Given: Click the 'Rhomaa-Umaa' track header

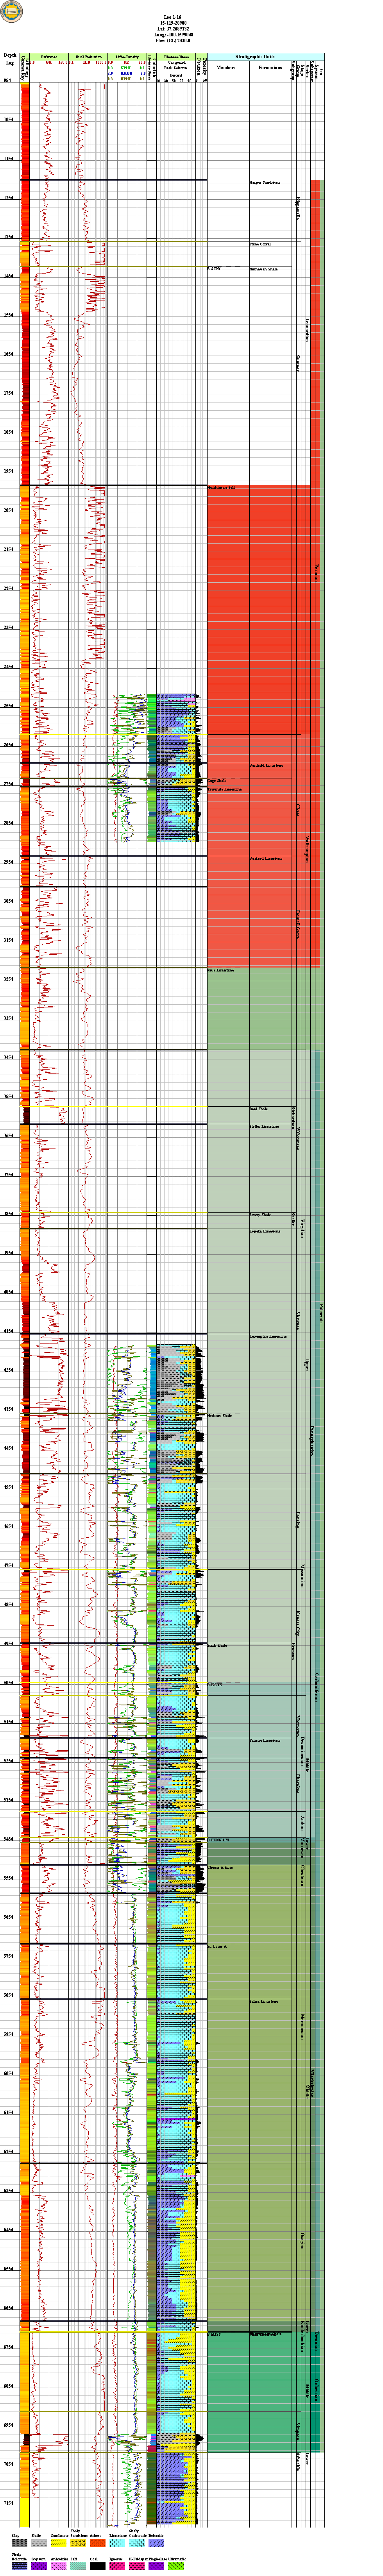Looking at the screenshot, I should [175, 58].
